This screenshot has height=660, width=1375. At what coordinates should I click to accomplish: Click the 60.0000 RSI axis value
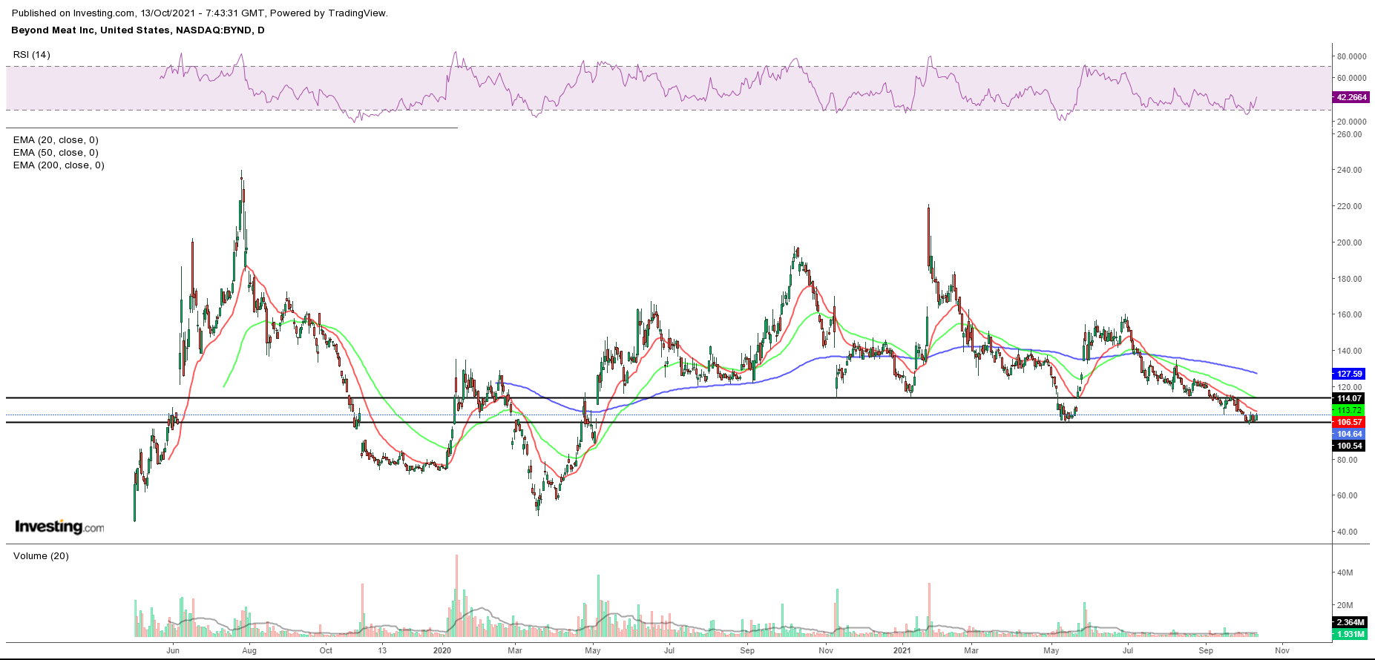click(1351, 78)
